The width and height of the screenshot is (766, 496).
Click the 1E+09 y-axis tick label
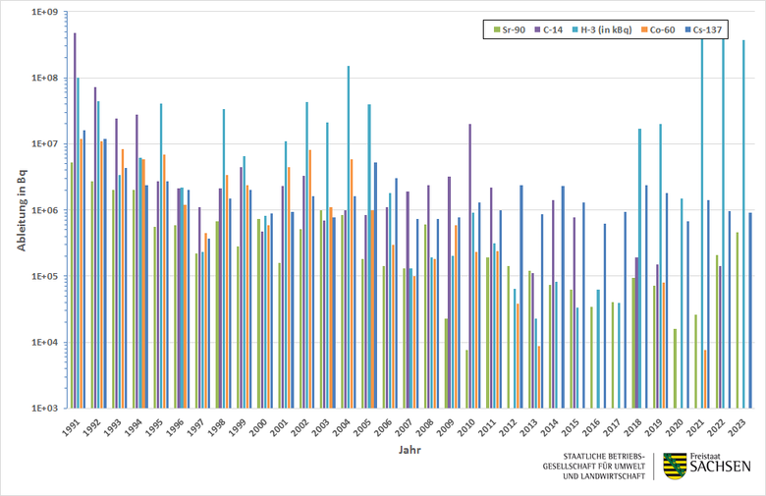[x=44, y=12]
